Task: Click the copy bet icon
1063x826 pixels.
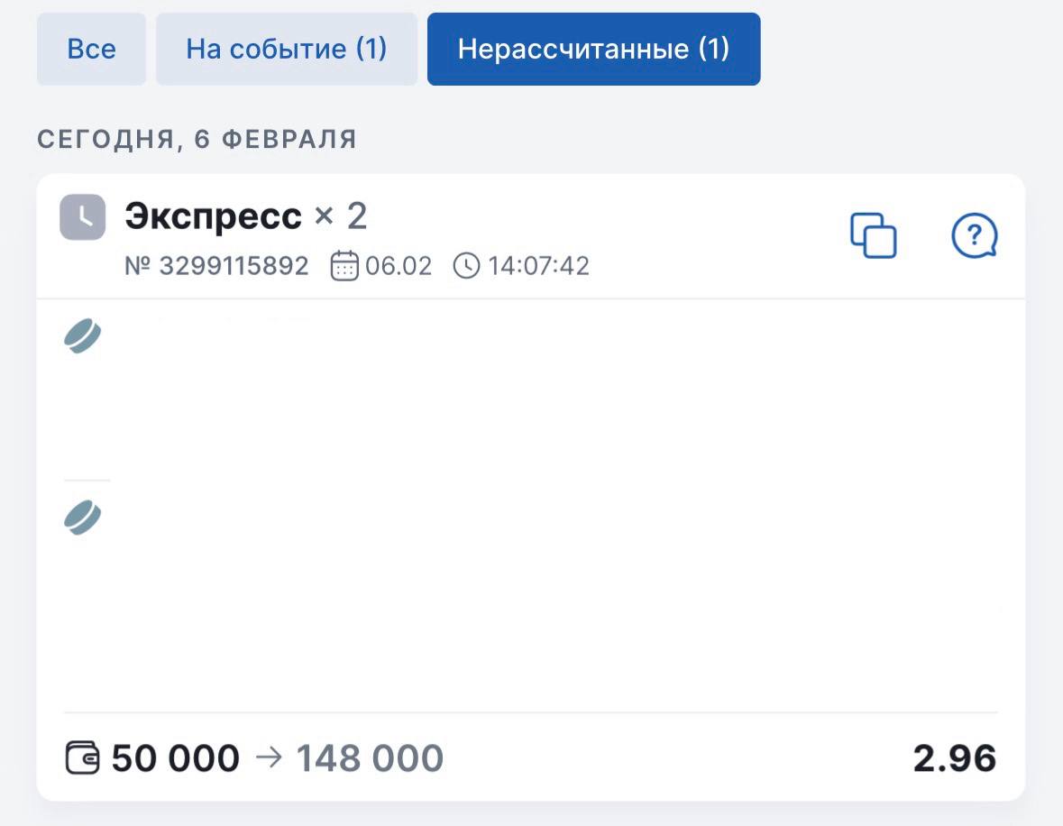Action: click(x=873, y=236)
